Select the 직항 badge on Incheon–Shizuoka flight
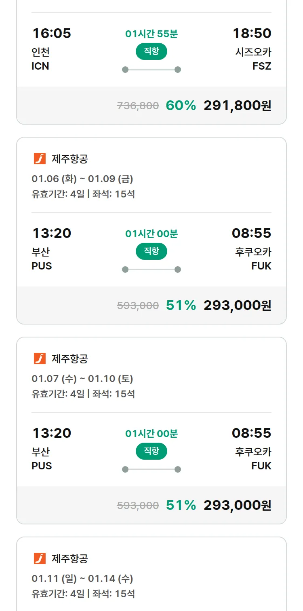Screen dimensions: 303x611 coord(151,51)
